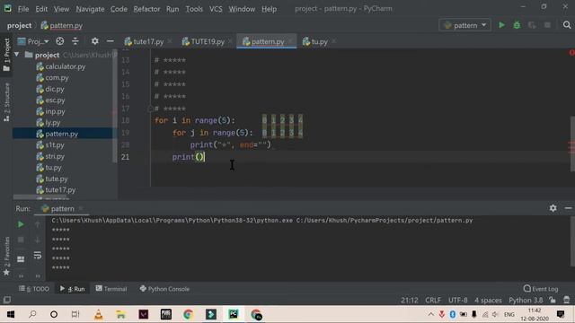Open Chrome from the taskbar
The image size is (575, 323).
tap(188, 314)
